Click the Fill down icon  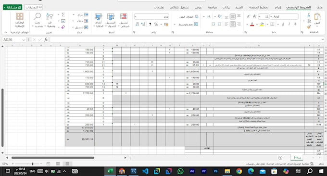point(63,21)
